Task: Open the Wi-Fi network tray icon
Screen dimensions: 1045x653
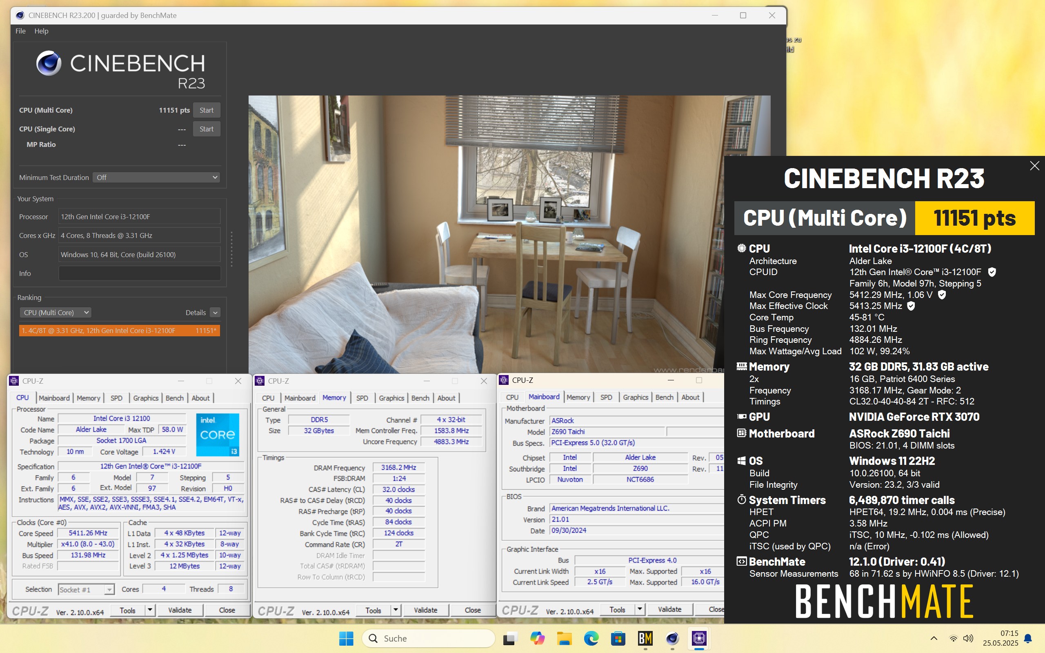Action: coord(953,638)
